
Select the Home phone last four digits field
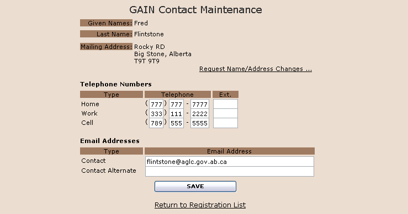tap(200, 105)
